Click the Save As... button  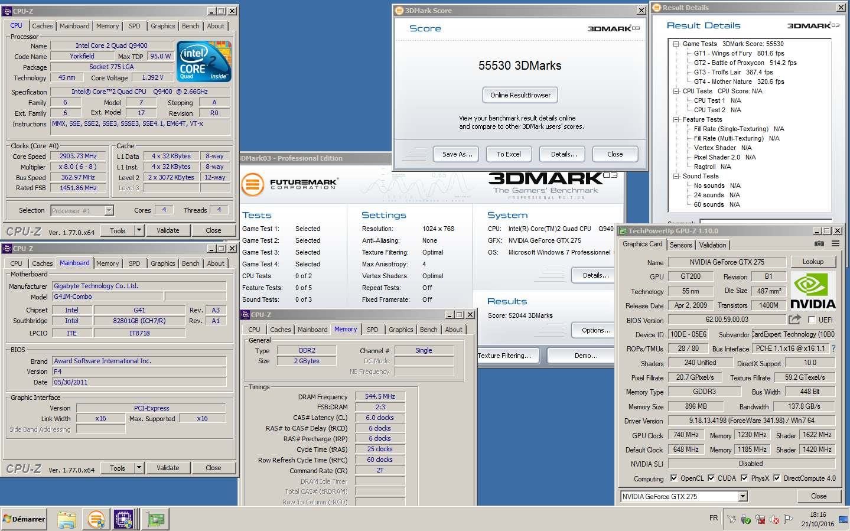click(x=457, y=154)
